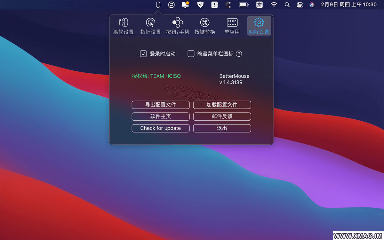Image resolution: width=384 pixels, height=240 pixels.
Task: Click the date and time 2月9日 周四 上午 10:30
Action: [349, 4]
